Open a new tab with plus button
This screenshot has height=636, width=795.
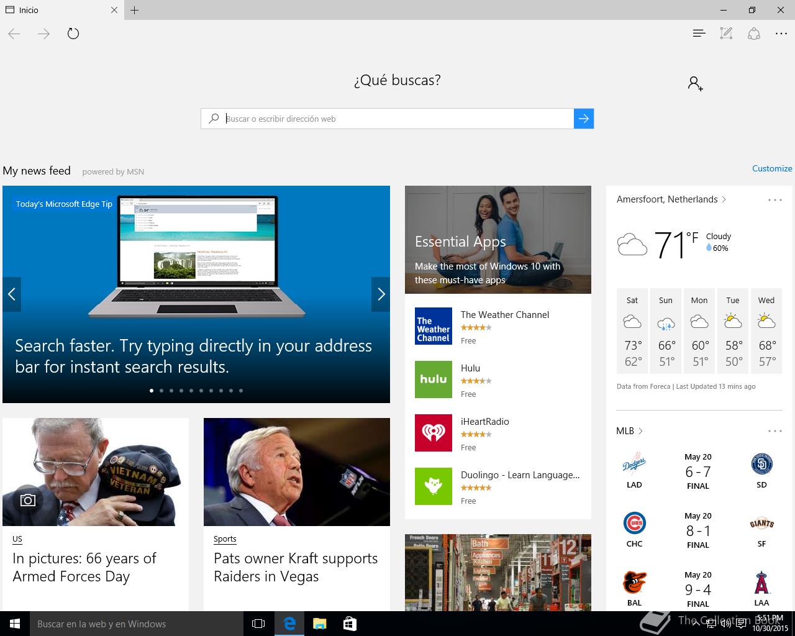pos(135,10)
